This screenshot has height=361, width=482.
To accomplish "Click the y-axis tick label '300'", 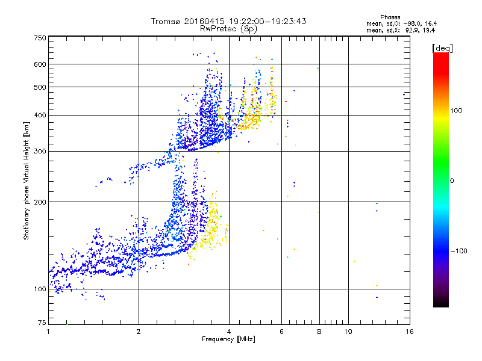I will (x=40, y=152).
